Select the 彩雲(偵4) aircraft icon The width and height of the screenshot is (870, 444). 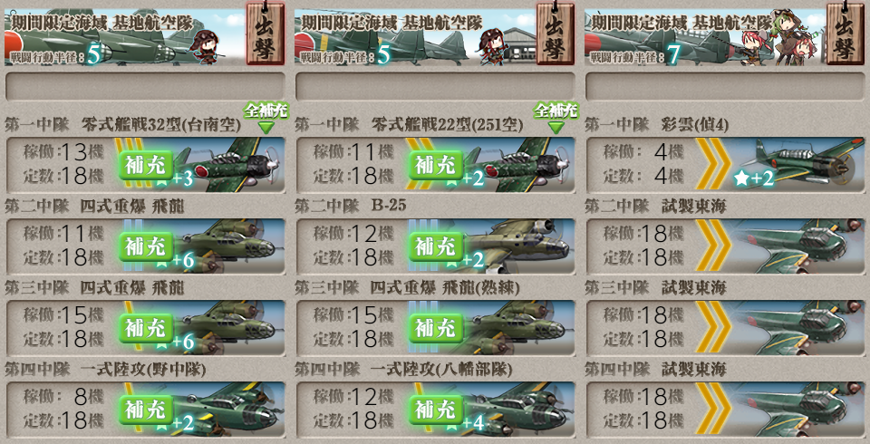pyautogui.click(x=800, y=164)
